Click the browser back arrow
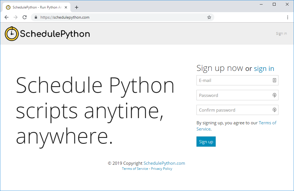The height and width of the screenshot is (191, 294). 7,17
